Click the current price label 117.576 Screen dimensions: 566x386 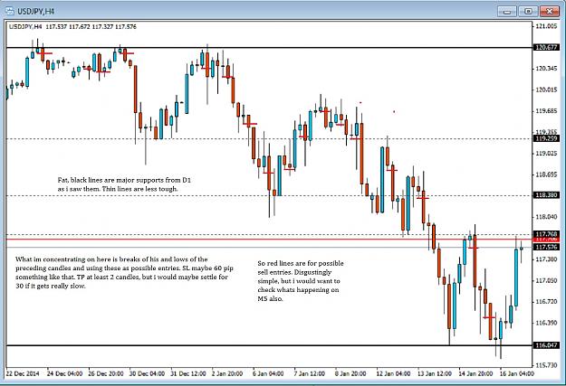(546, 248)
